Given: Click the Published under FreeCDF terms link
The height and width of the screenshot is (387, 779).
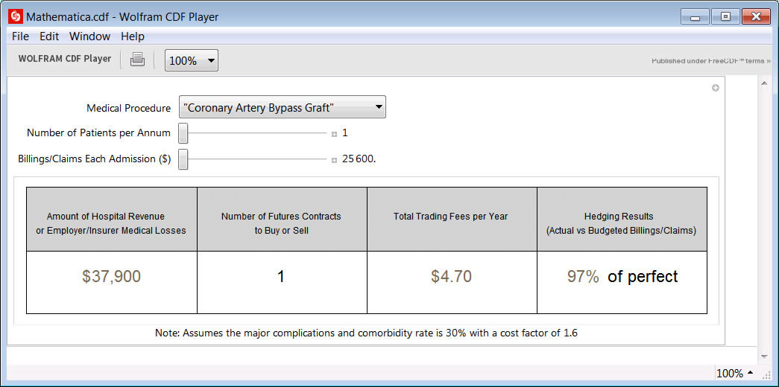Looking at the screenshot, I should point(710,61).
